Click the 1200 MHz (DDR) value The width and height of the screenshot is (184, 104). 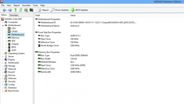click(78, 65)
